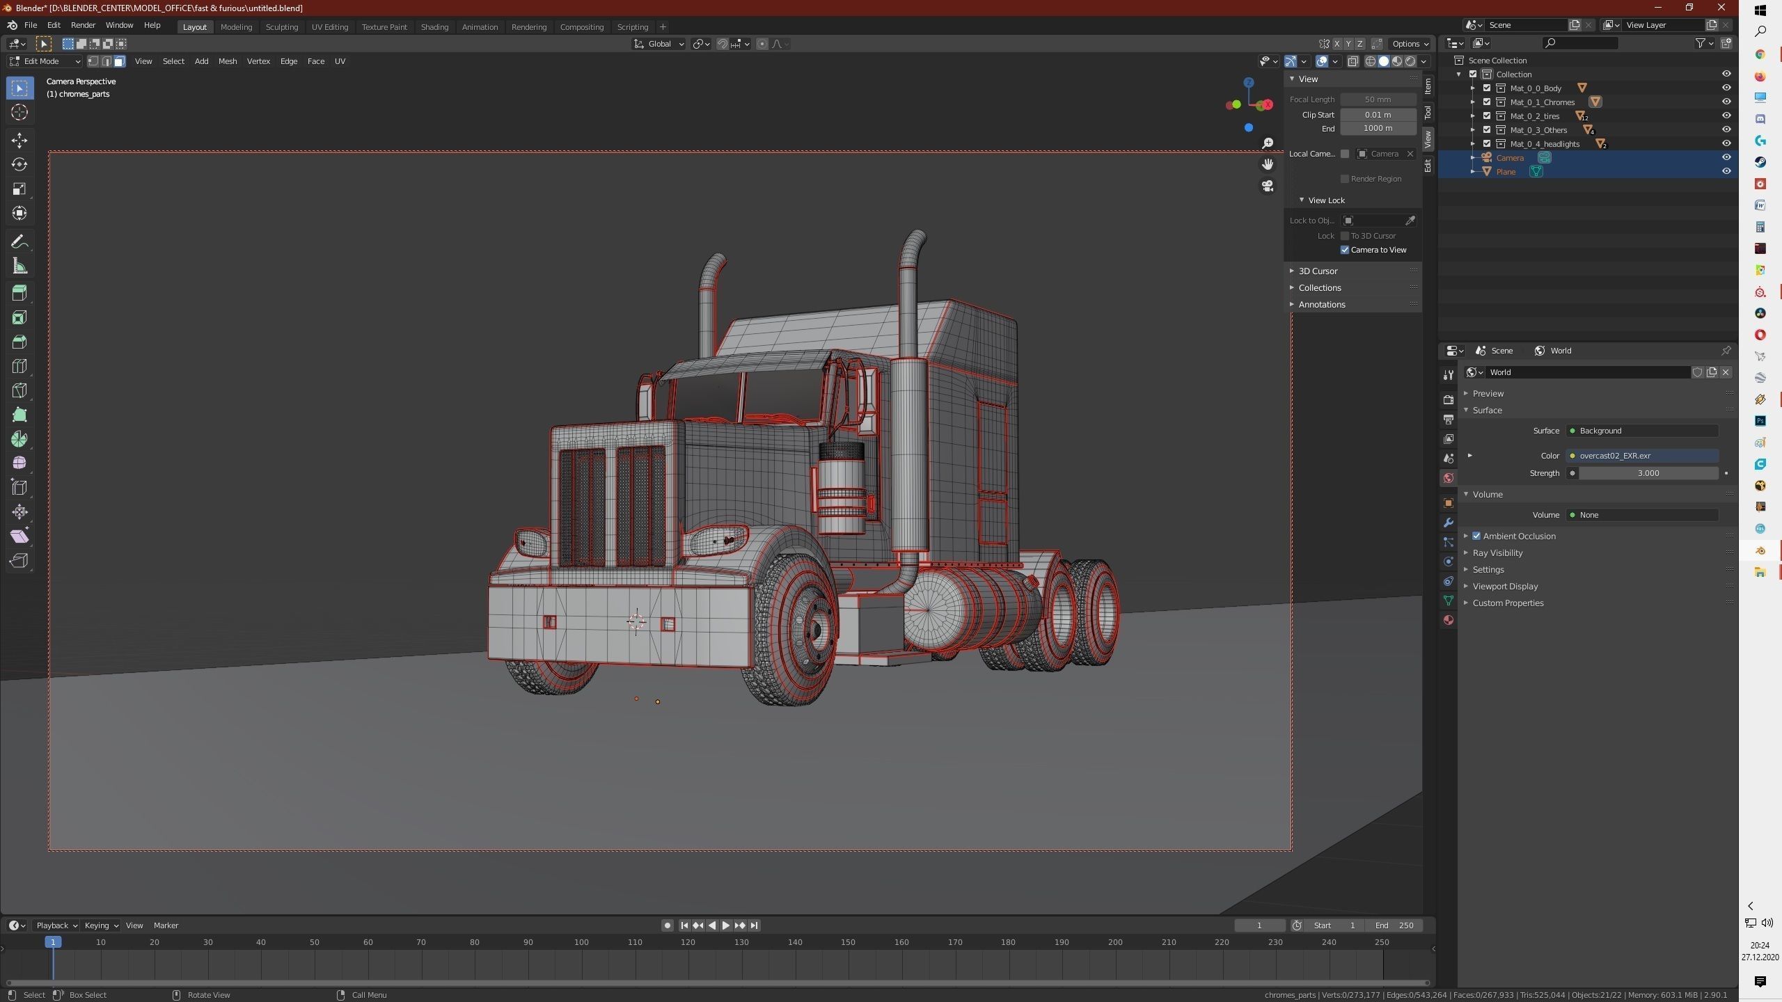The width and height of the screenshot is (1782, 1002).
Task: Expand the Viewport Display section
Action: click(x=1504, y=586)
